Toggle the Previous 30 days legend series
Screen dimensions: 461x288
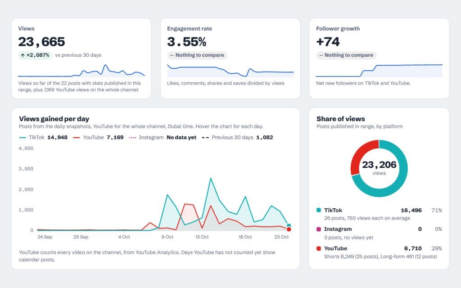pyautogui.click(x=237, y=137)
